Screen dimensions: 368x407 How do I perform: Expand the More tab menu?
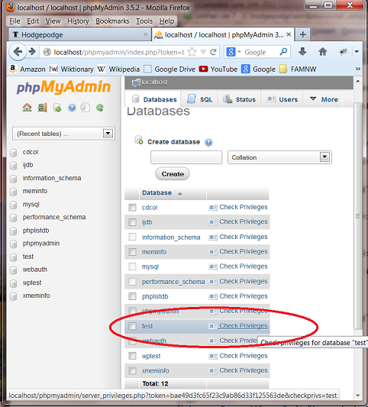click(x=324, y=99)
